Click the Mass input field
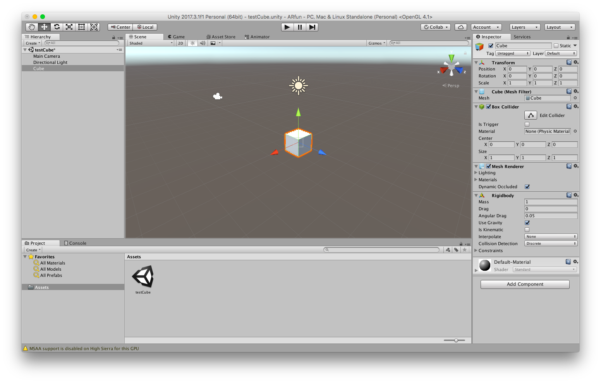 pyautogui.click(x=551, y=202)
